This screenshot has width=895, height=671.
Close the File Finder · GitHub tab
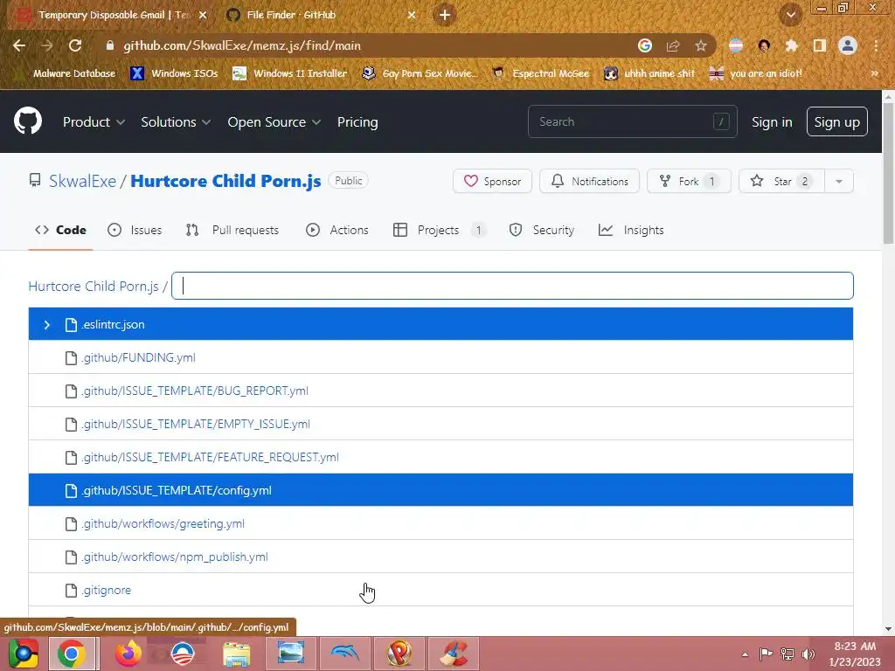412,15
